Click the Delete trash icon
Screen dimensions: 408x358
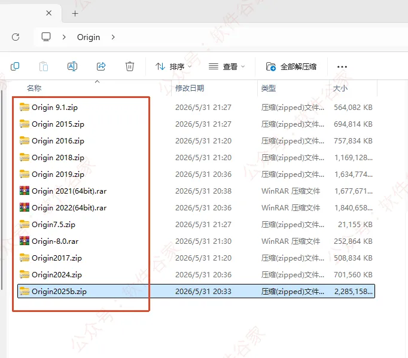(130, 66)
